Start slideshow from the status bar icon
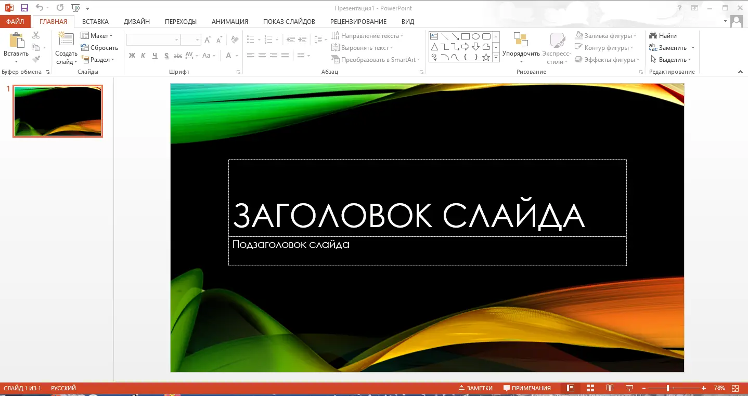 click(629, 388)
